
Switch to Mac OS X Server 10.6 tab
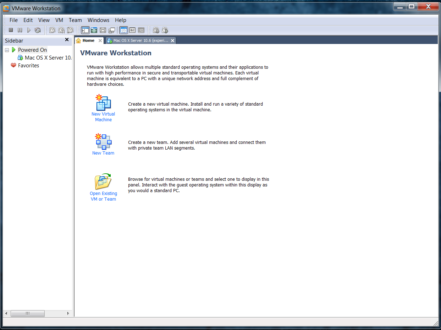tap(141, 40)
